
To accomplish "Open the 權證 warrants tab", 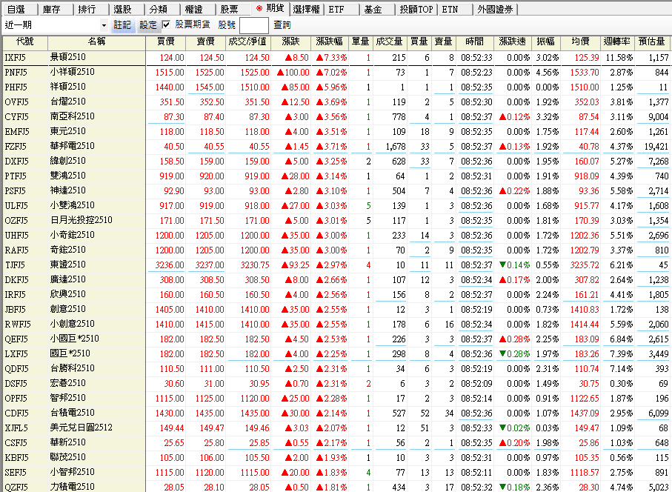I will pyautogui.click(x=194, y=10).
